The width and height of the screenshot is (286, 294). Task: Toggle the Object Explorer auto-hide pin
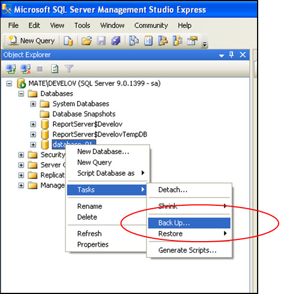pyautogui.click(x=231, y=55)
